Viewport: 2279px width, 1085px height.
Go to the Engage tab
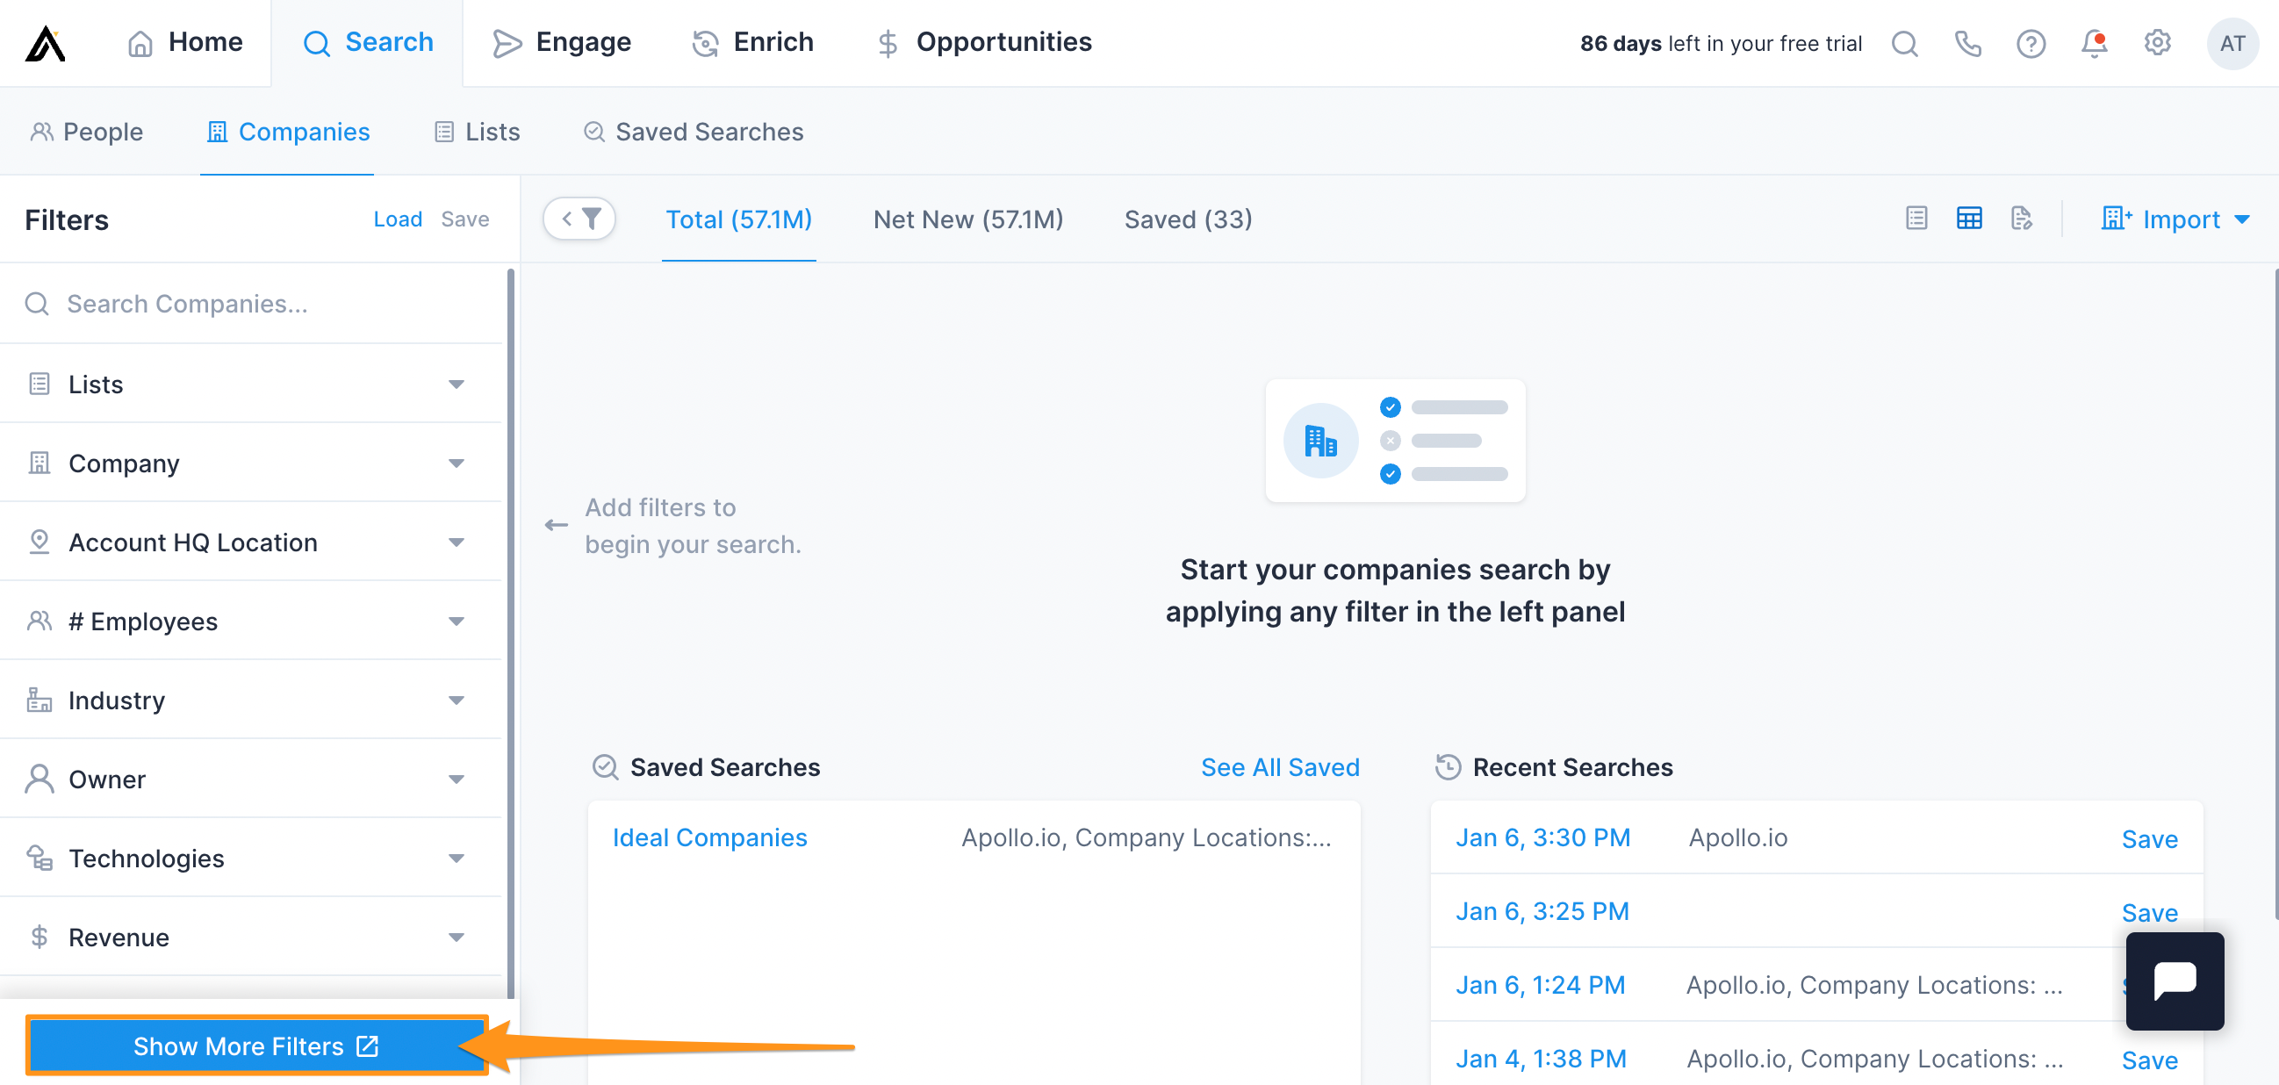pyautogui.click(x=561, y=42)
